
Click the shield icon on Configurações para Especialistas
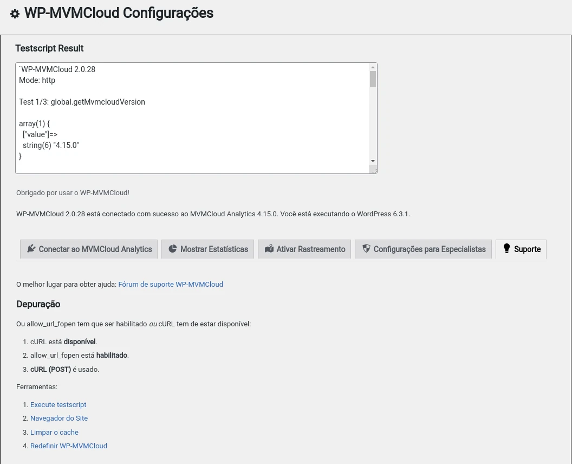[x=366, y=249]
